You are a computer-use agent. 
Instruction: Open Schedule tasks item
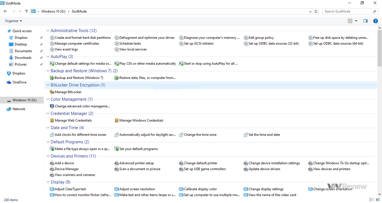click(128, 43)
